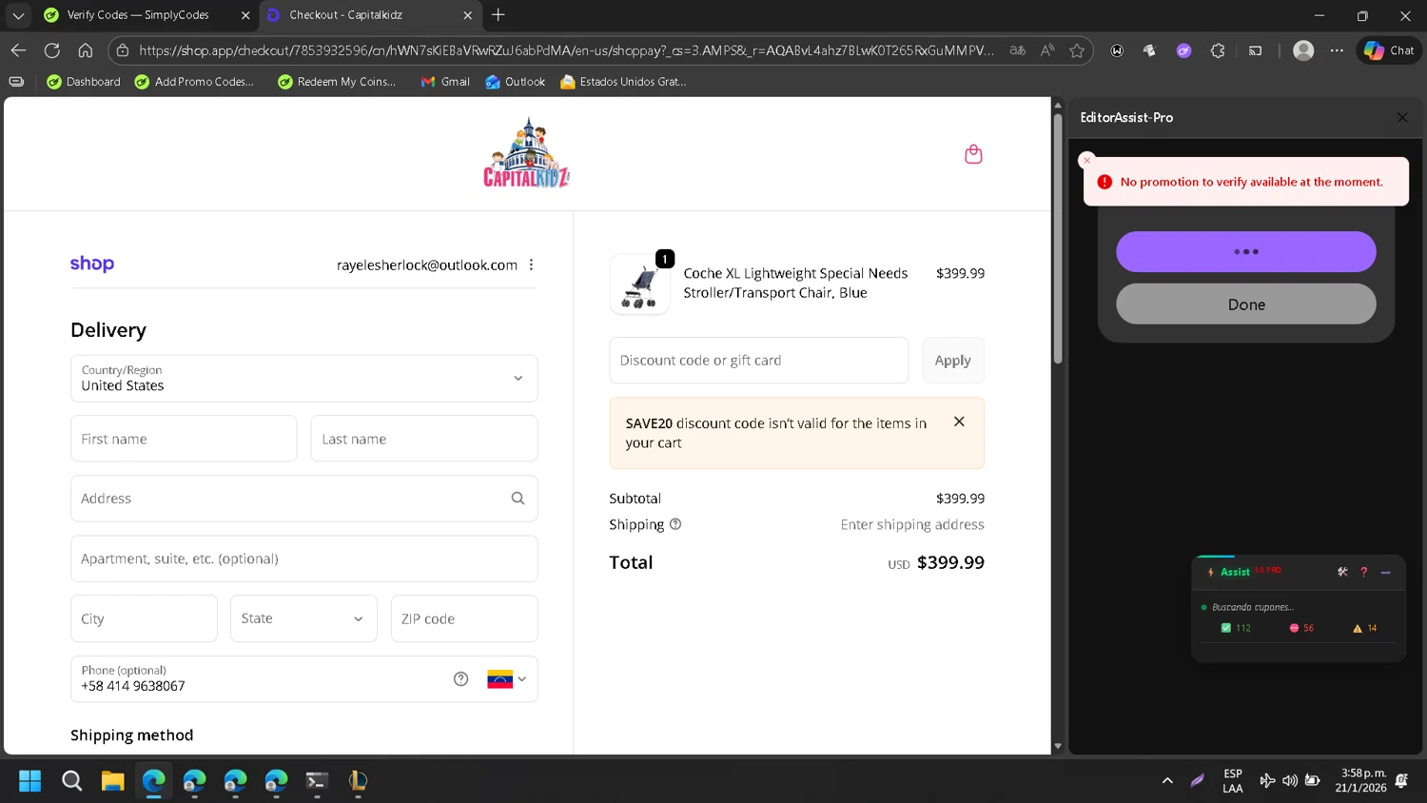This screenshot has height=803, width=1427.
Task: Switch to the Verify Codes SimplyCodes tab
Action: click(147, 15)
